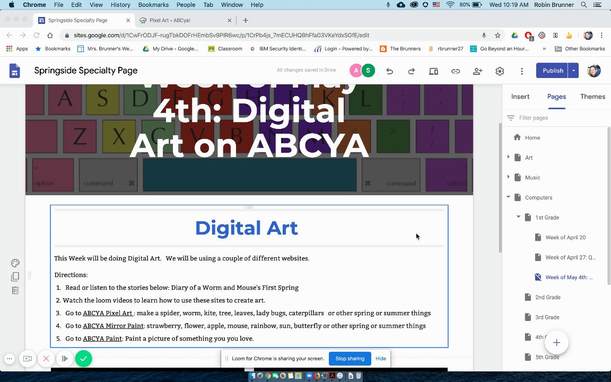Duplicate section icon
Screen dimensions: 611x382
tap(15, 276)
